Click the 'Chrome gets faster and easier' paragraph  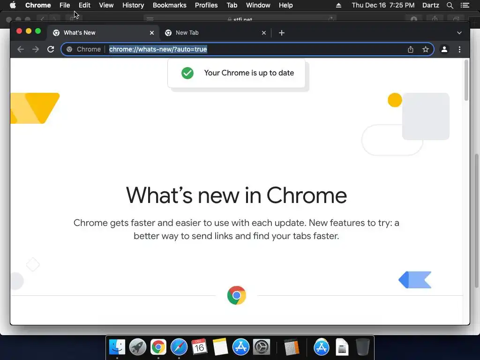(236, 229)
